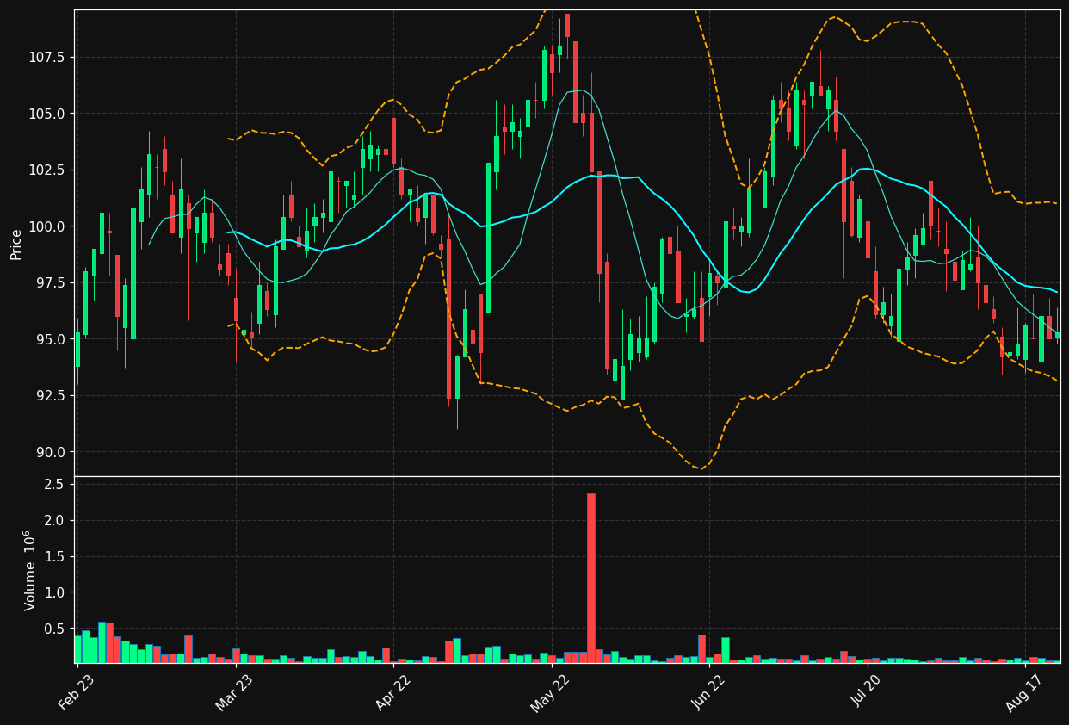
Task: Click the 100.0 price tick label
Action: 46,226
